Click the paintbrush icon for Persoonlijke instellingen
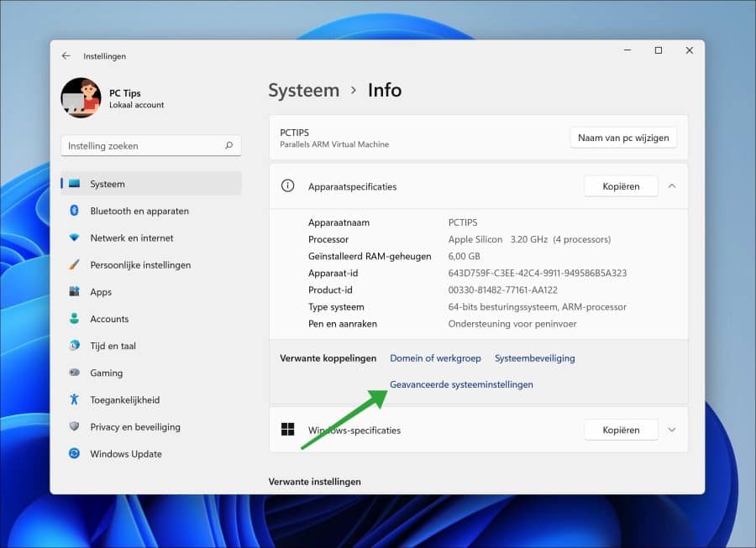The width and height of the screenshot is (756, 548). pos(74,264)
